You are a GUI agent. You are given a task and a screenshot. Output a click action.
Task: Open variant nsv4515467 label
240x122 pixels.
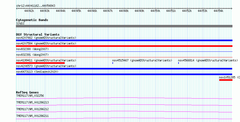pos(142,60)
